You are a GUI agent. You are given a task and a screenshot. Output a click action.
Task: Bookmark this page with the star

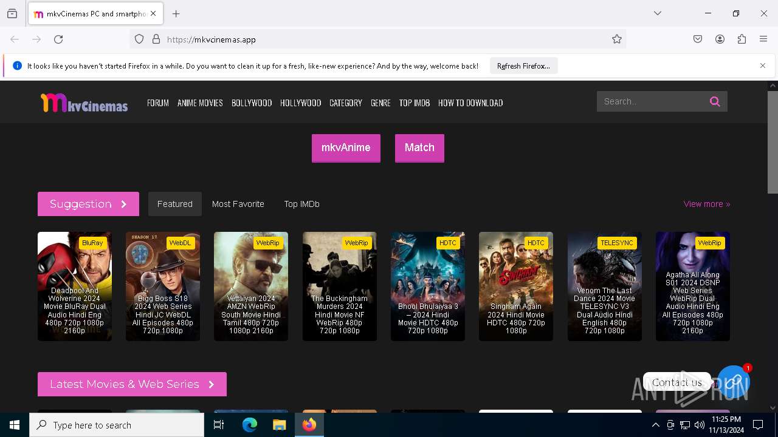point(617,39)
